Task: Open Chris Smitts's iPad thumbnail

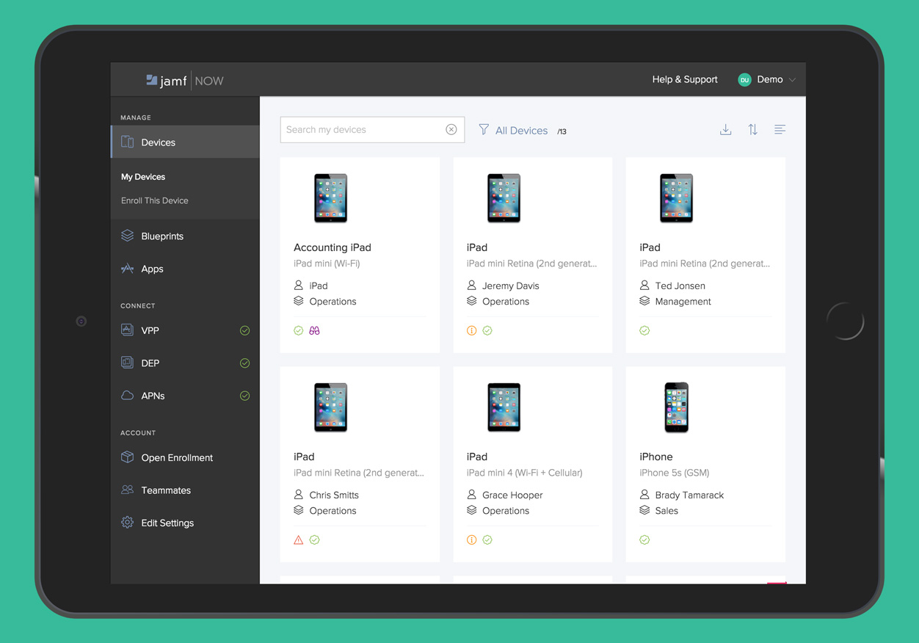Action: pyautogui.click(x=331, y=407)
